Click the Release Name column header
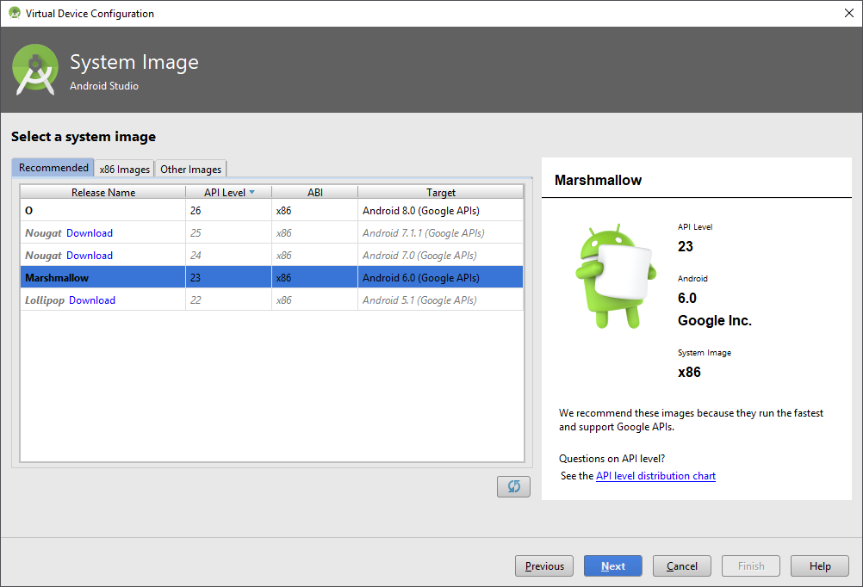 (x=102, y=192)
